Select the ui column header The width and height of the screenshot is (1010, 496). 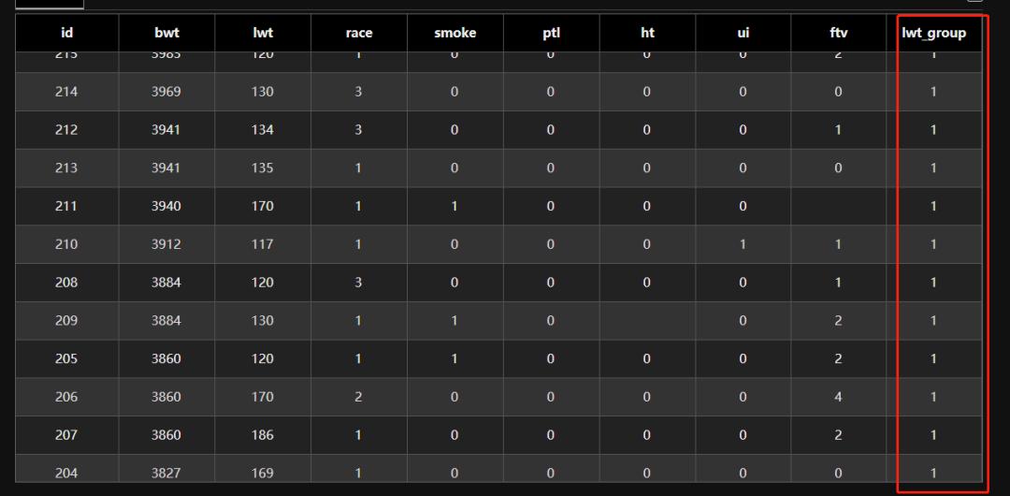click(x=743, y=33)
